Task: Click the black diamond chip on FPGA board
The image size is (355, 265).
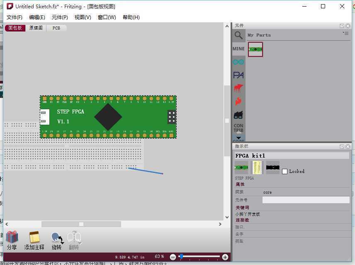Action: [108, 117]
